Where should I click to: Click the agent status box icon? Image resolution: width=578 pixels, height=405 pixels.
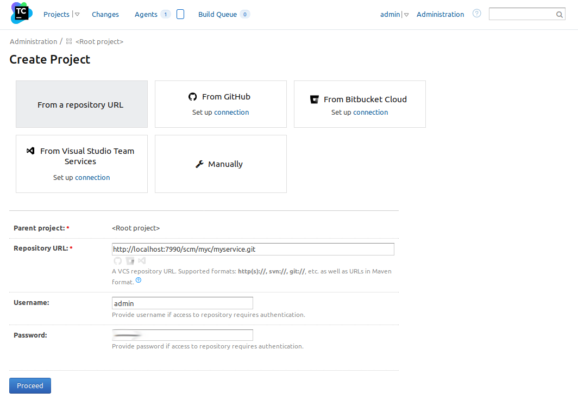[x=180, y=14]
